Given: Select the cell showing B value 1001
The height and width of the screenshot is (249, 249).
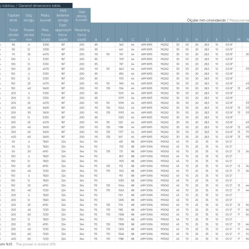Looking at the screenshot, I should tap(121, 93).
